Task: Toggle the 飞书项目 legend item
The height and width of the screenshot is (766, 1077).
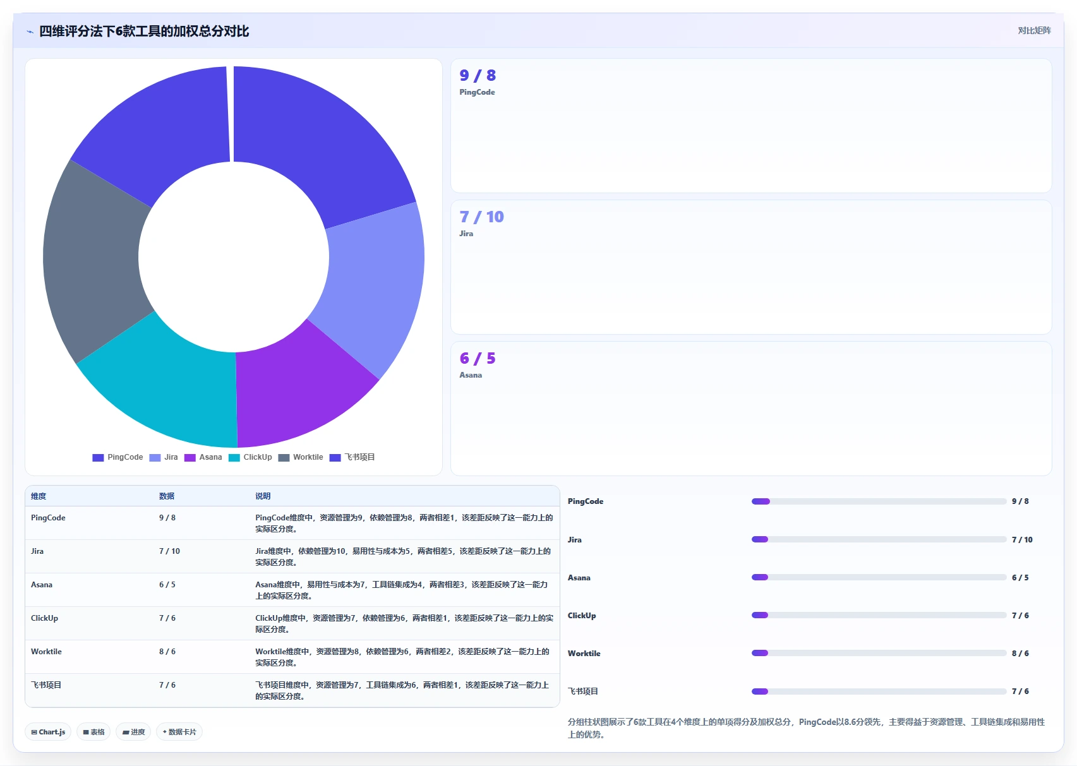Action: [352, 457]
